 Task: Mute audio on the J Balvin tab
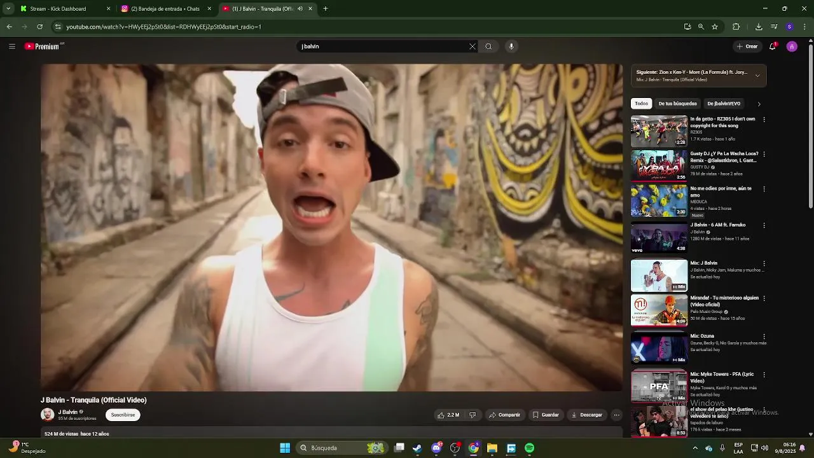pos(300,9)
